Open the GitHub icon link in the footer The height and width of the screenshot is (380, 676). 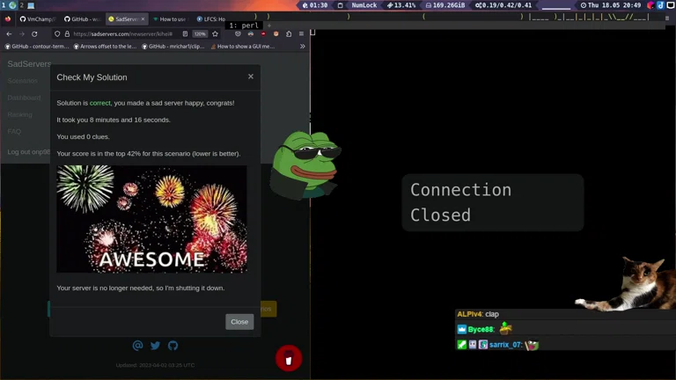point(173,346)
